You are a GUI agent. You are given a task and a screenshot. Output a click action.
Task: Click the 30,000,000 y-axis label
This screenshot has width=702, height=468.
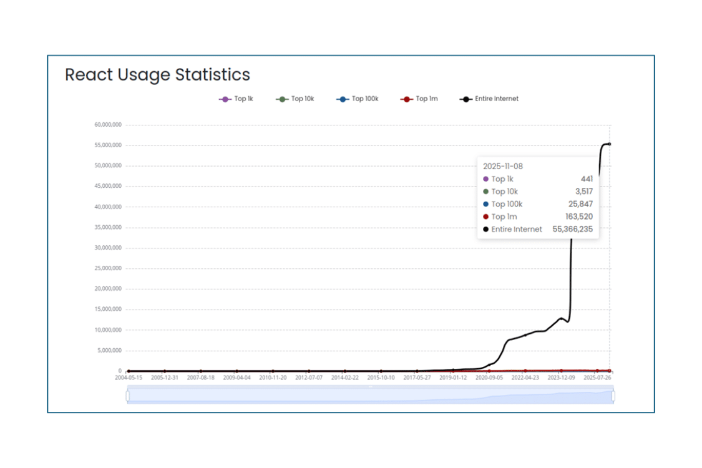tap(107, 248)
